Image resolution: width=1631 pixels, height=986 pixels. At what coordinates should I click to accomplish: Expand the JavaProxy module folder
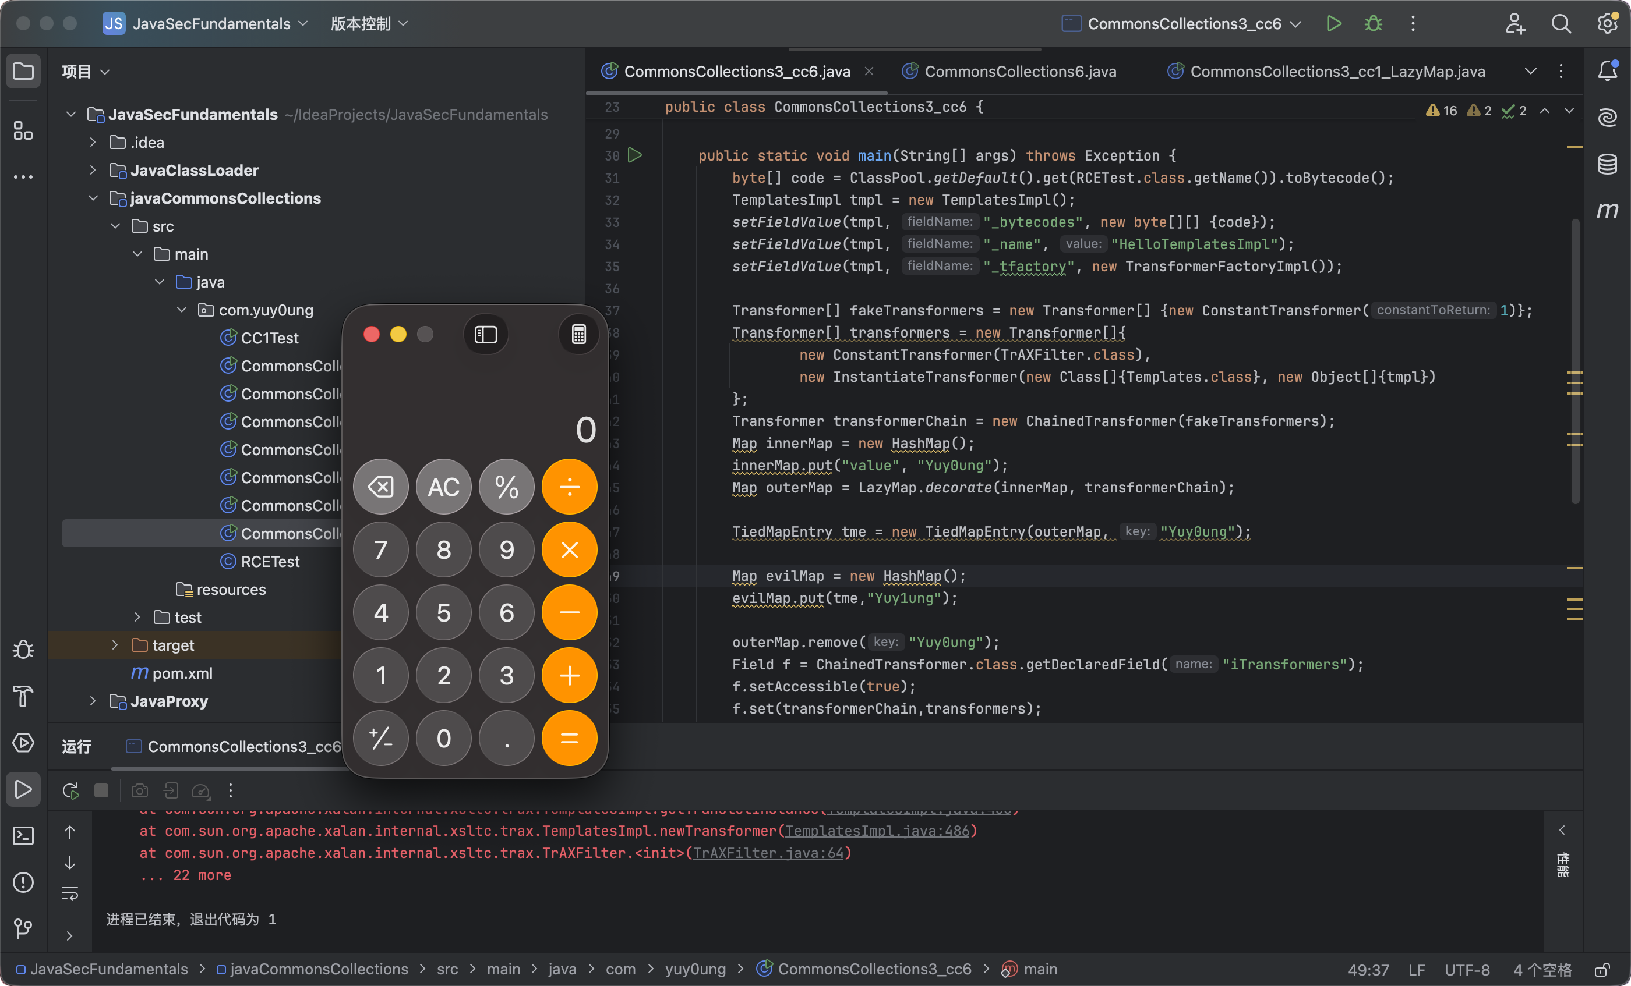point(93,701)
